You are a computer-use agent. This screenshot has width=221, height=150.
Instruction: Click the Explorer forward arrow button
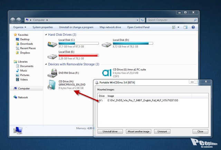pos(19,20)
